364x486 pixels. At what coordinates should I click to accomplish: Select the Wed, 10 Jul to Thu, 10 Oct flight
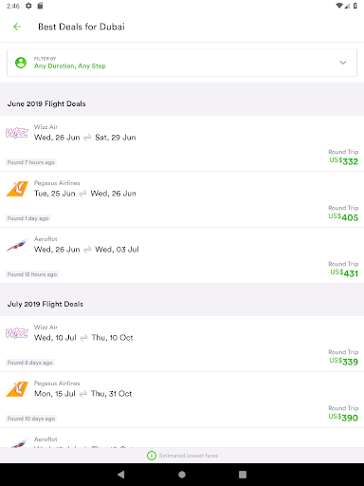point(182,344)
